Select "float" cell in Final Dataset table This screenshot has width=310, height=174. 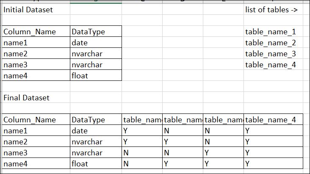80,164
